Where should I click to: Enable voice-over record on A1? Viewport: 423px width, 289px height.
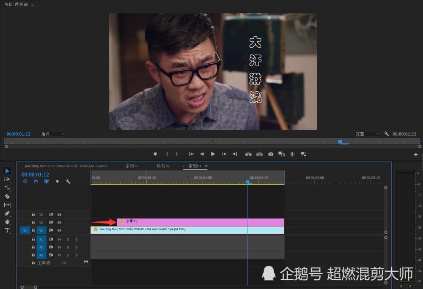click(x=76, y=239)
